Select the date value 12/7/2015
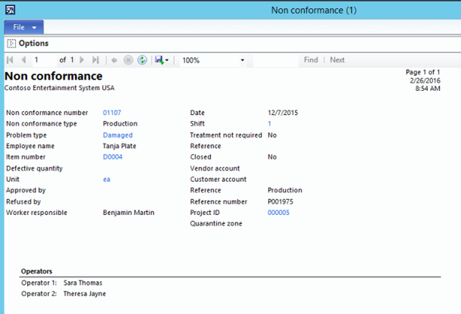The image size is (461, 314). 282,113
